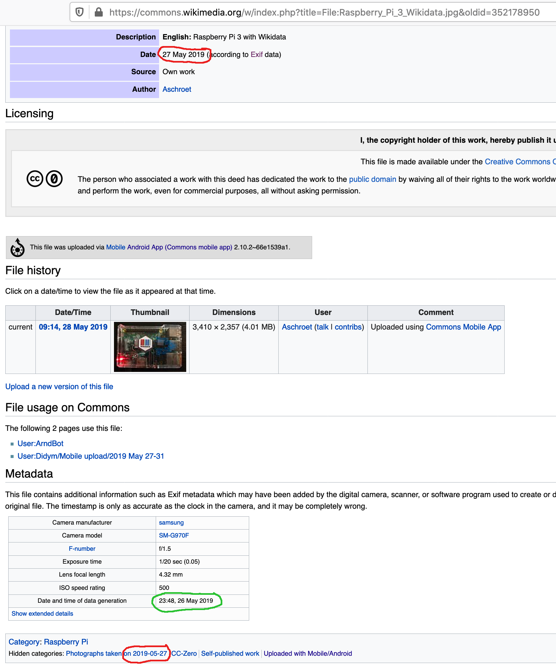Click the File history heading
Screen dimensions: 556x667
click(33, 271)
